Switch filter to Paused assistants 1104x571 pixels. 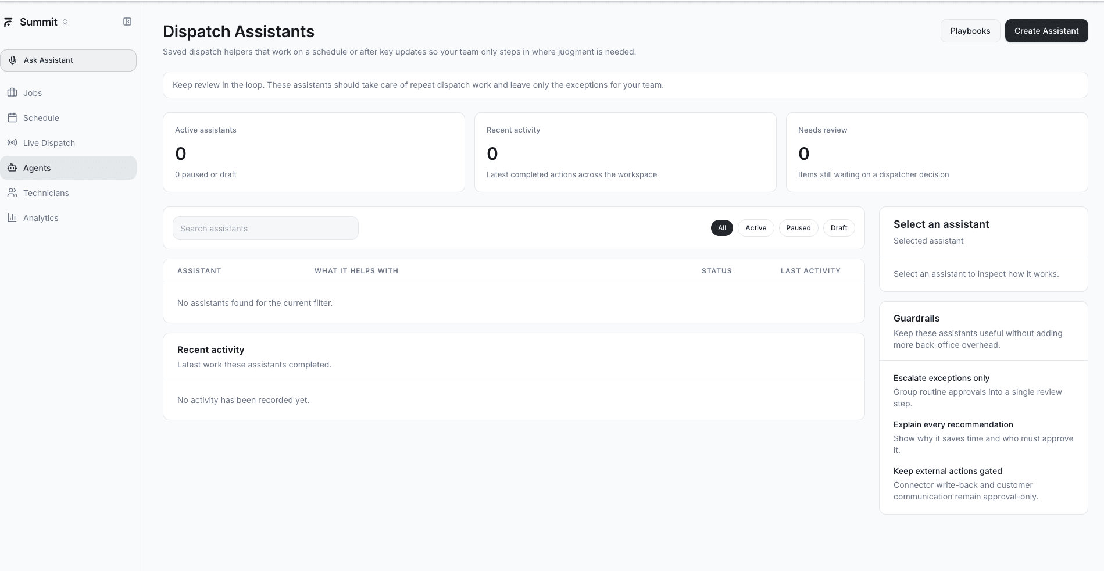coord(798,227)
